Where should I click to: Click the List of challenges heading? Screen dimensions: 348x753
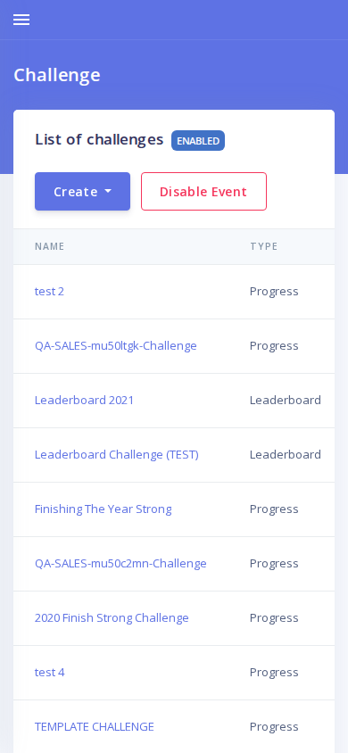[x=99, y=140]
